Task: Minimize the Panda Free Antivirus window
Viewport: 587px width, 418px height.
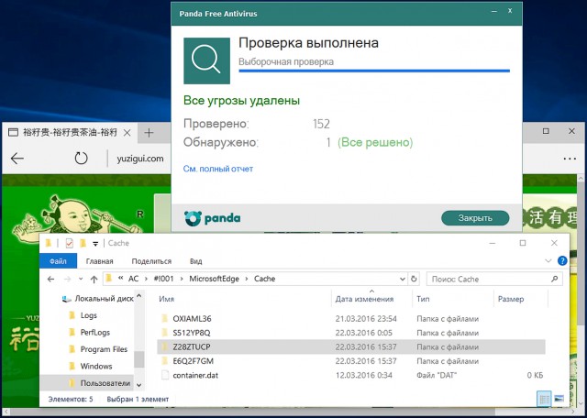Action: pyautogui.click(x=494, y=12)
